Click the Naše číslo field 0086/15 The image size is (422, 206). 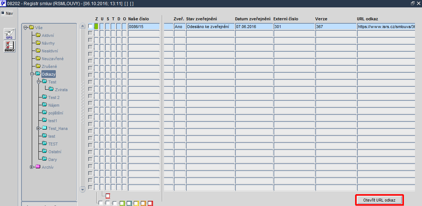point(144,26)
